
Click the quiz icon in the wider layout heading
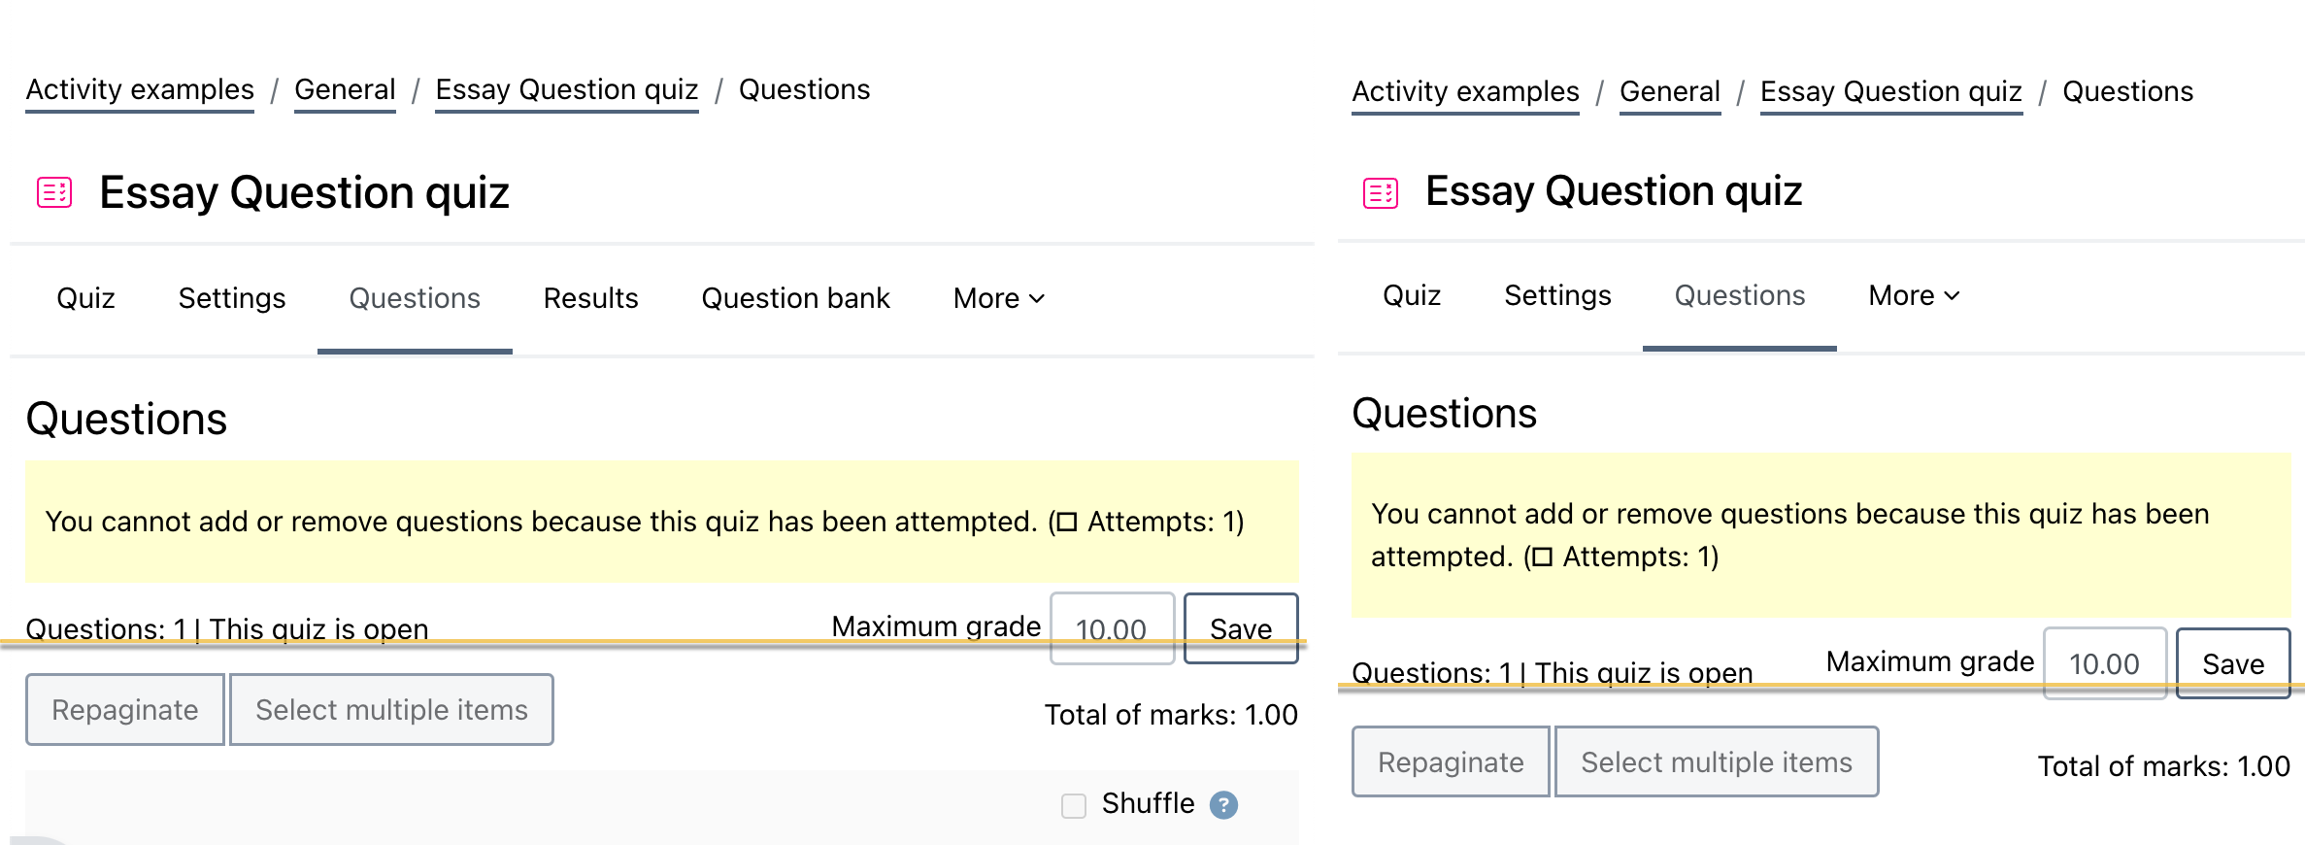click(x=54, y=192)
